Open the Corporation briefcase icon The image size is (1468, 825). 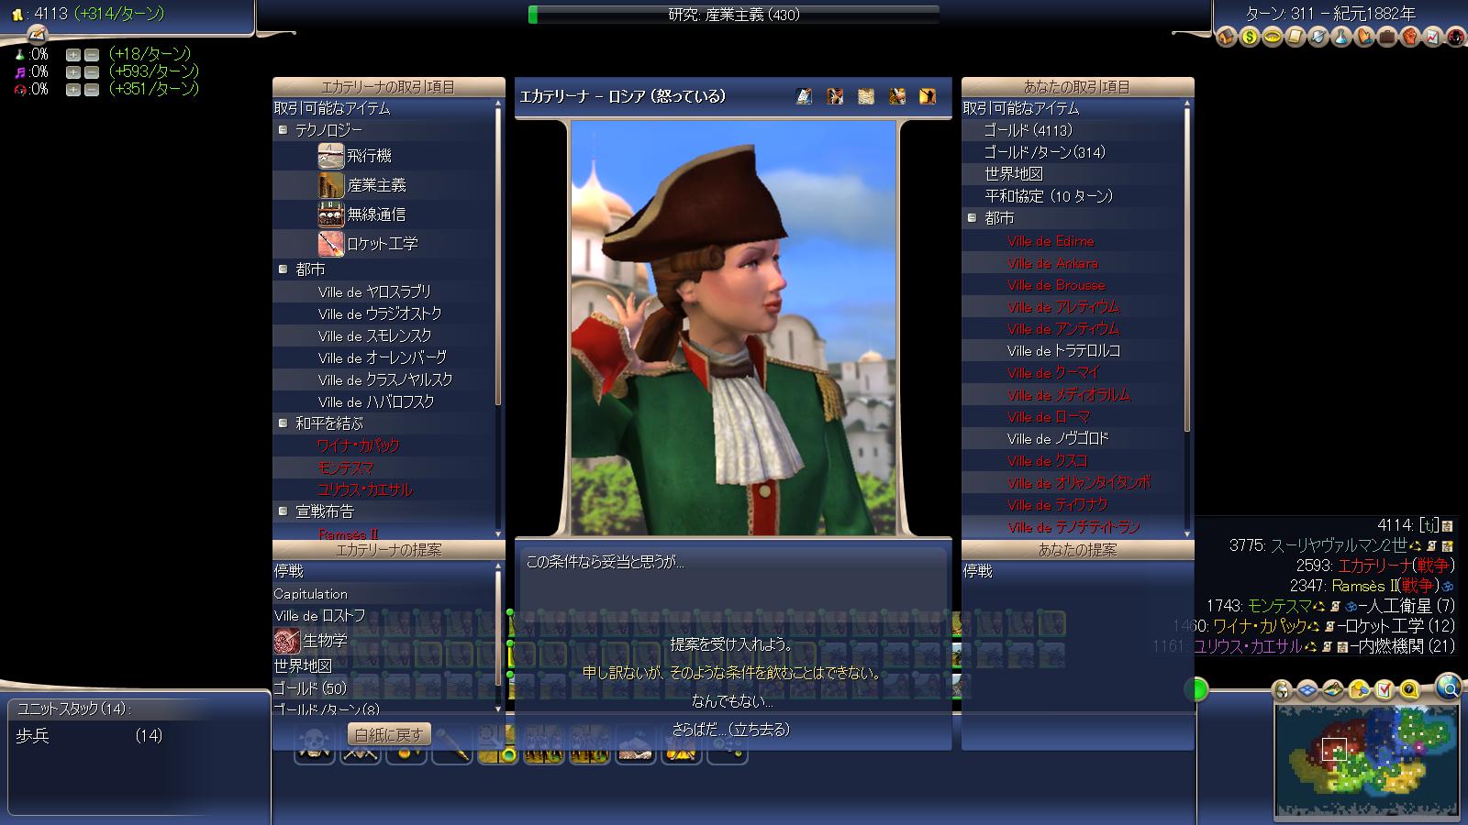pos(1386,38)
